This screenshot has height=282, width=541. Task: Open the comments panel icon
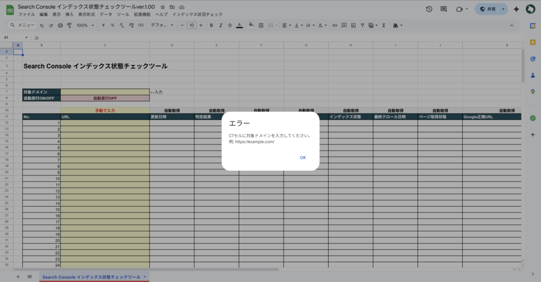tap(443, 9)
